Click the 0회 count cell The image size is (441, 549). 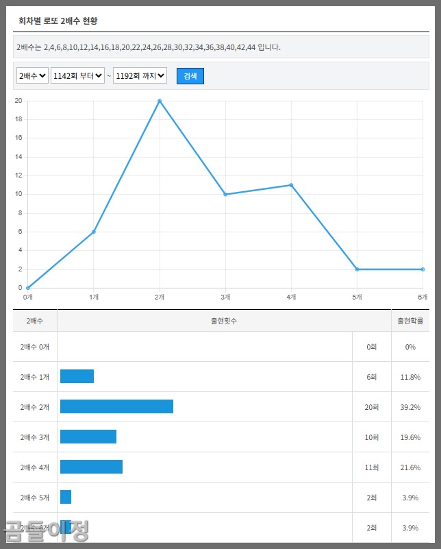pos(371,347)
